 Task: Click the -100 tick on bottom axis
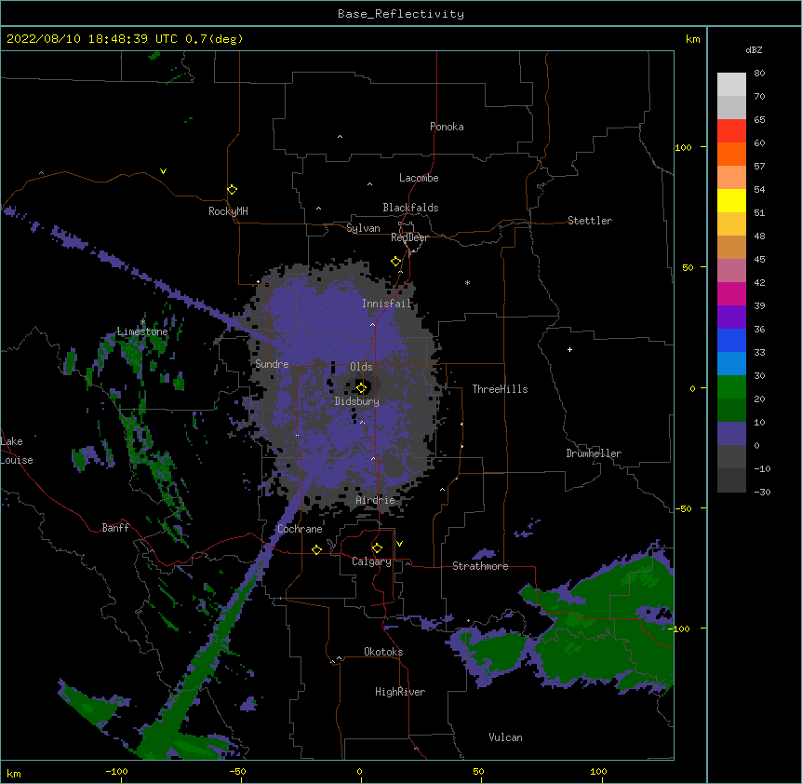[x=116, y=771]
